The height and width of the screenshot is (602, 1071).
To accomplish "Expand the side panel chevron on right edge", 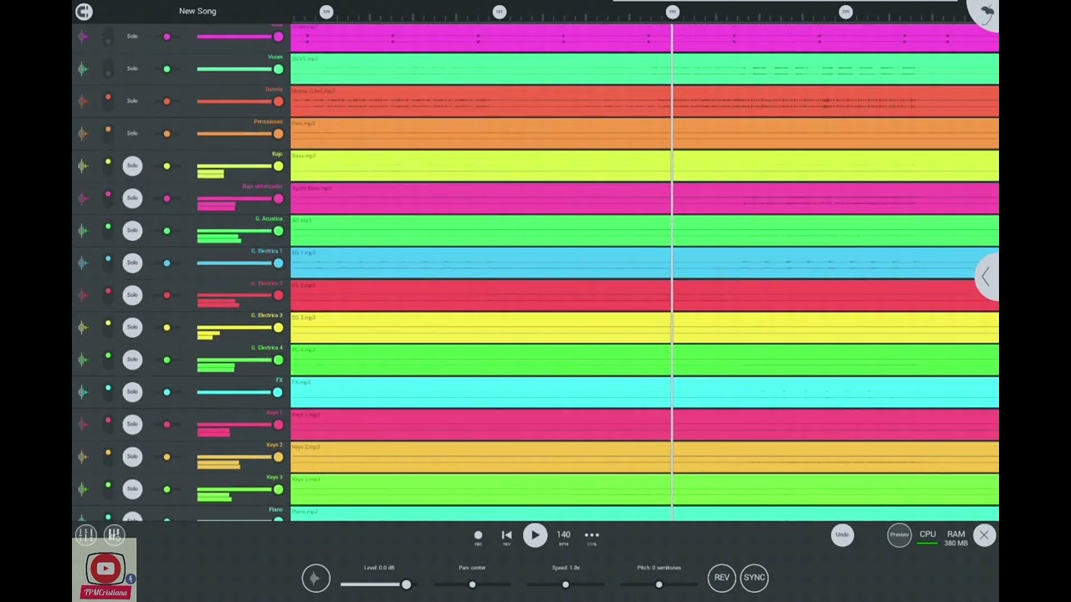I will tap(986, 277).
